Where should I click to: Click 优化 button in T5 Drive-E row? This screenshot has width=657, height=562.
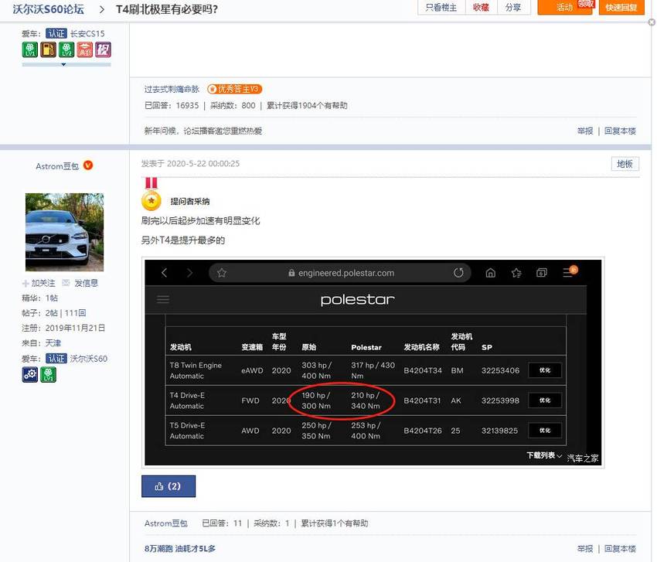tap(545, 431)
